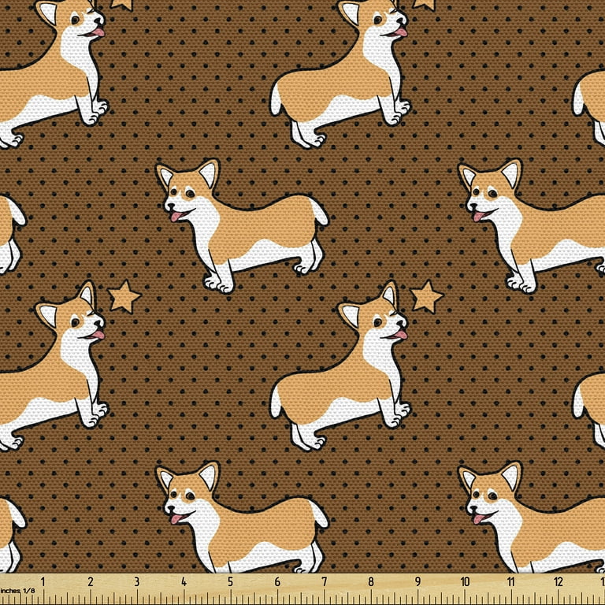Select the cropped star on the top edge, right
Image resolution: width=605 pixels, height=605 pixels.
point(425,4)
